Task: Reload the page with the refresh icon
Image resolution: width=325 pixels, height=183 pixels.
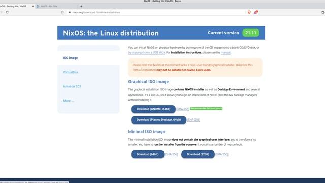Action: tap(7, 12)
